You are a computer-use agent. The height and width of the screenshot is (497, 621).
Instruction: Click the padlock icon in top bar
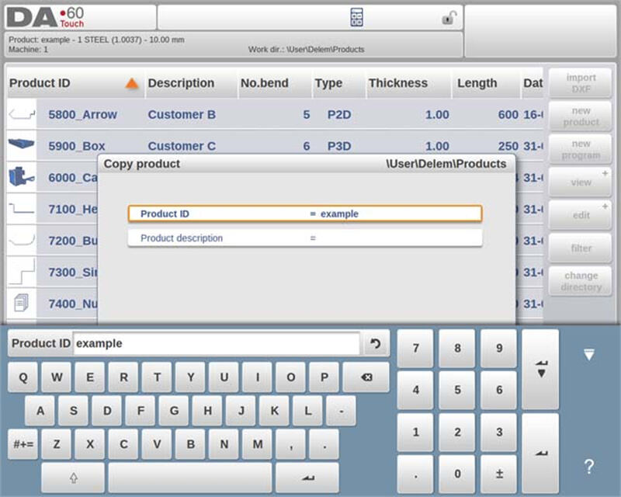448,18
